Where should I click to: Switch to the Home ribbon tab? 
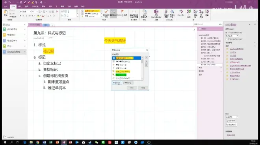(x=13, y=6)
